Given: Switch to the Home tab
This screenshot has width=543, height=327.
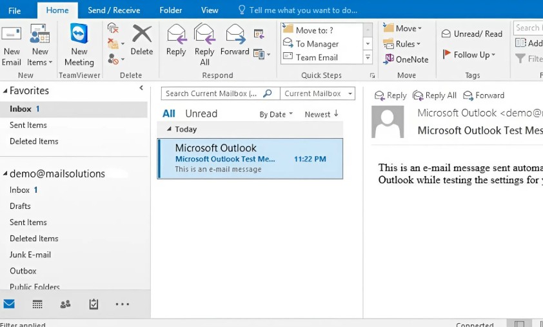Looking at the screenshot, I should point(57,10).
